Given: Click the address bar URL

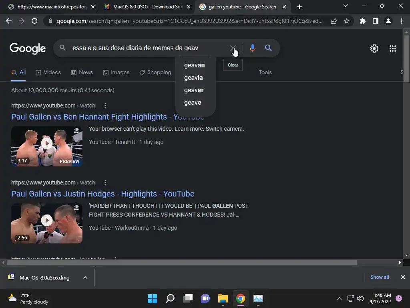Looking at the screenshot, I should pyautogui.click(x=189, y=21).
